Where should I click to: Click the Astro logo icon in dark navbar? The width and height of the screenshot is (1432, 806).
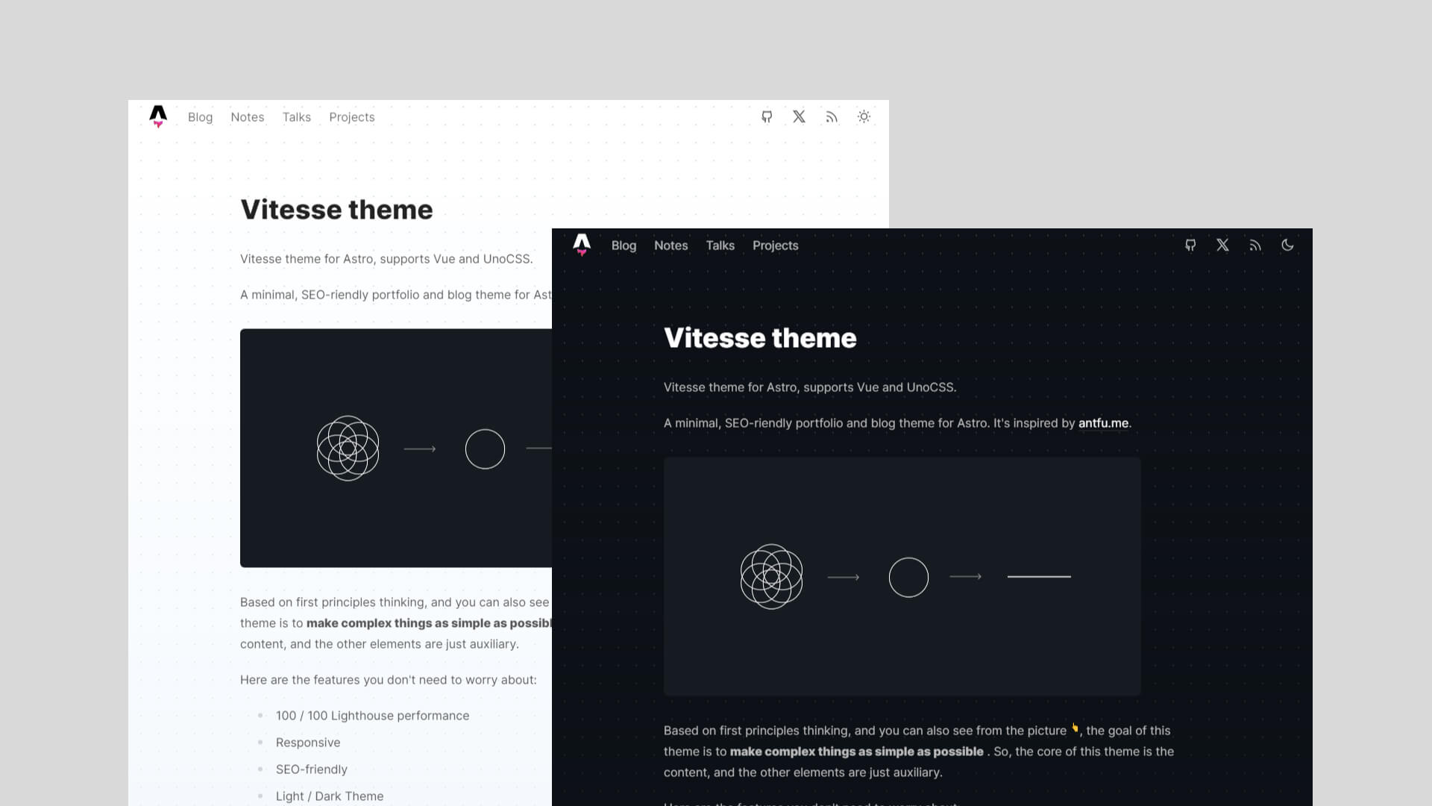(581, 245)
